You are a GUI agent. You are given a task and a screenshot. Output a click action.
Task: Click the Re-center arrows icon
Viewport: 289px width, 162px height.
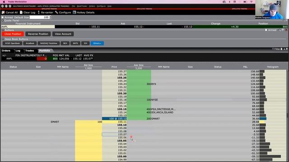click(38, 12)
